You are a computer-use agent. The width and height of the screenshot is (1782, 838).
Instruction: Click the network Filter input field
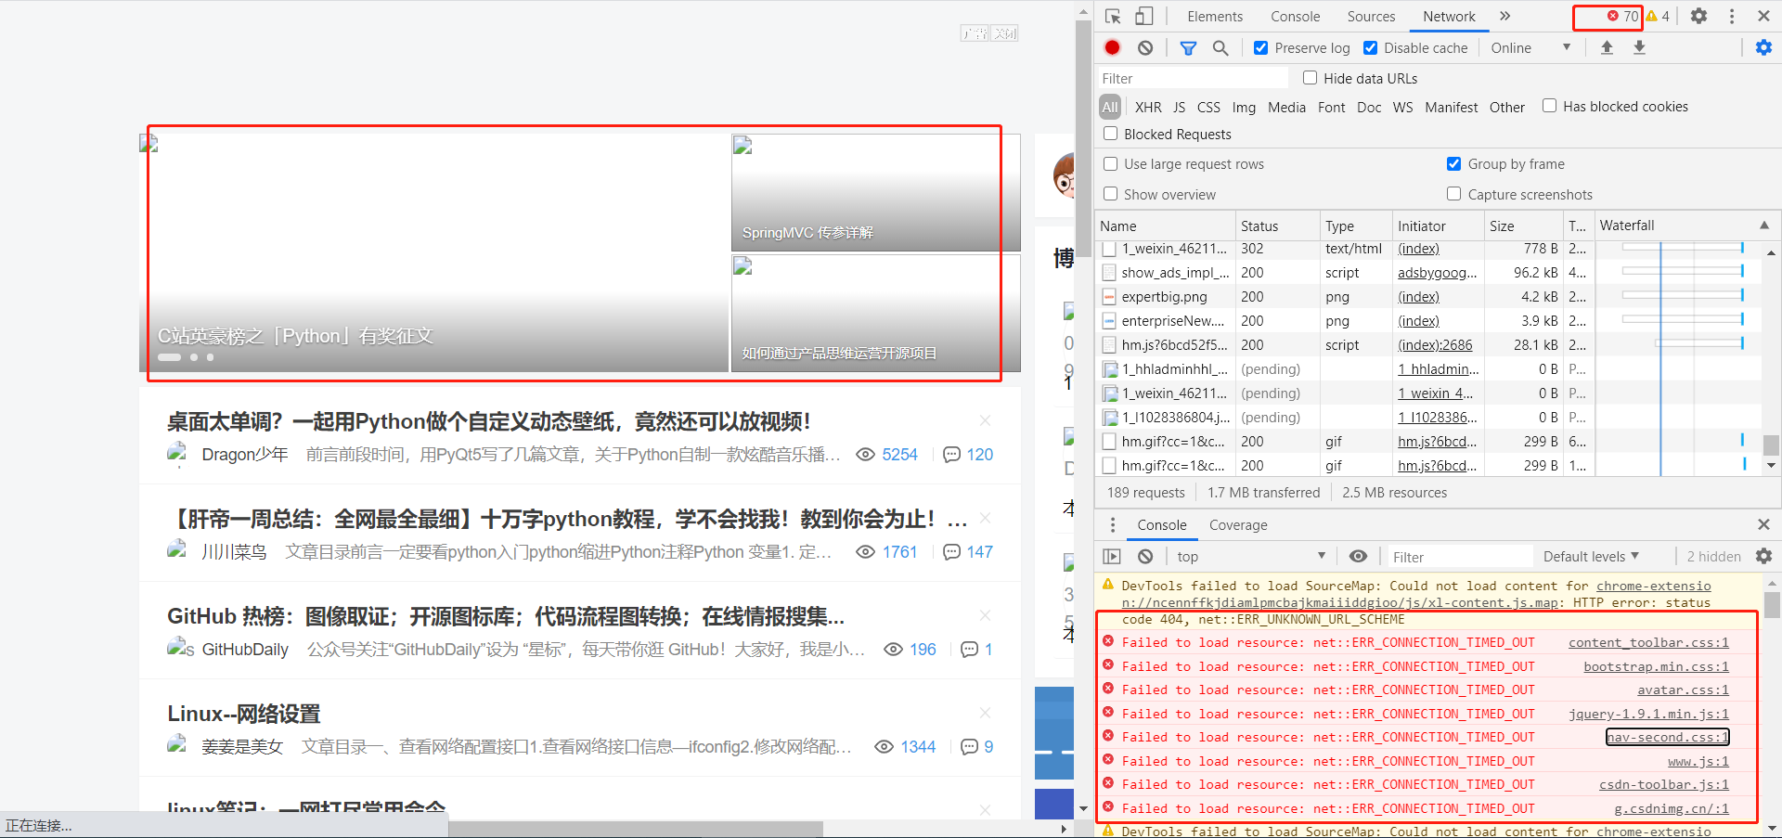1193,78
